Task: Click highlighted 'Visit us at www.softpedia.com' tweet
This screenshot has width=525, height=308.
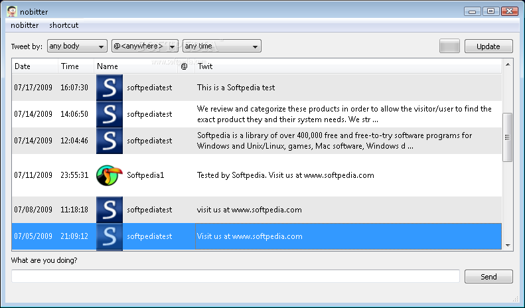Action: 250,236
